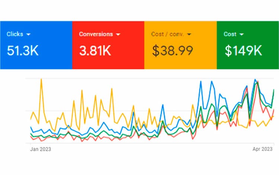The image size is (279, 175).
Task: Click the highest blue line peak near April
Action: click(255, 79)
